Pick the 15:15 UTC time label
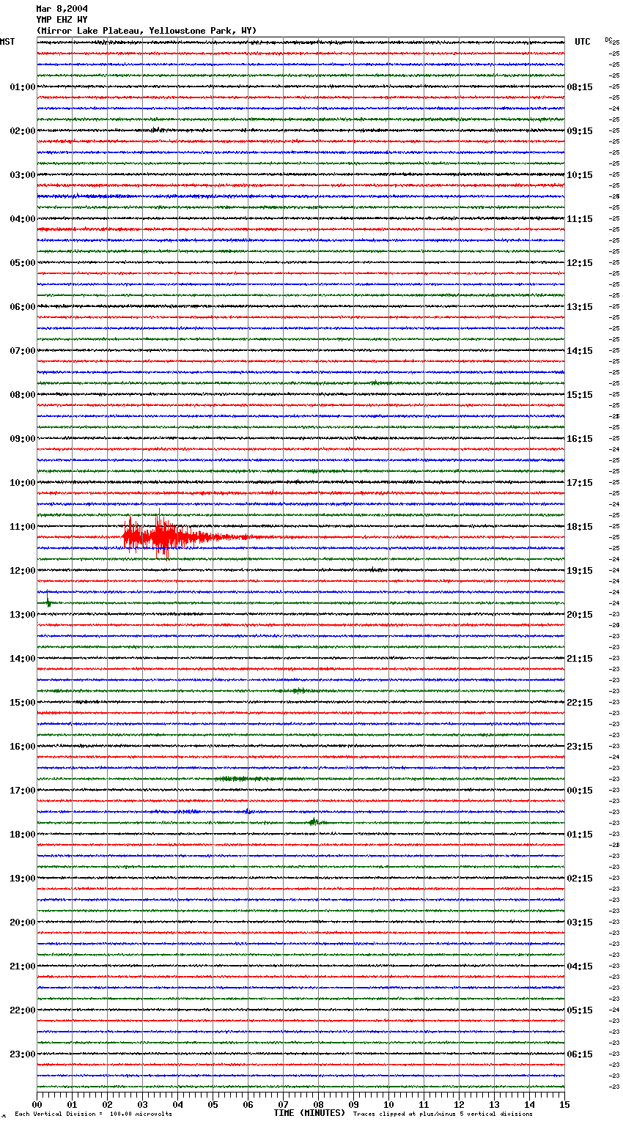The width and height of the screenshot is (623, 1124). (x=580, y=395)
